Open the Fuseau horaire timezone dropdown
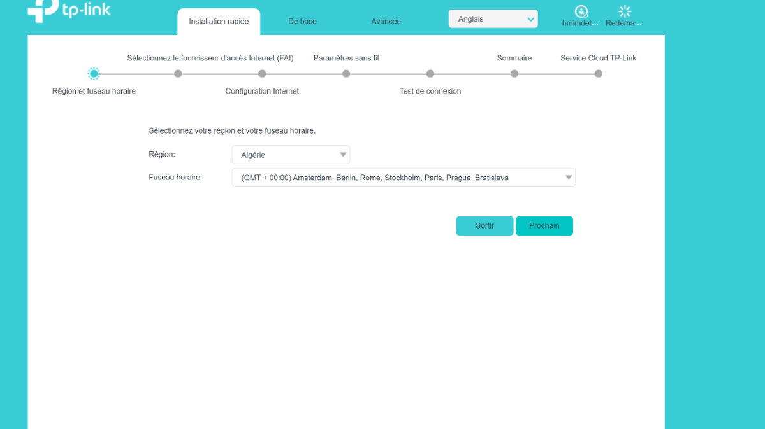Image resolution: width=765 pixels, height=429 pixels. click(403, 178)
